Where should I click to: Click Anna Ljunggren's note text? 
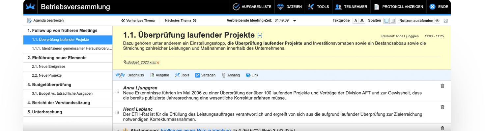click(272, 95)
